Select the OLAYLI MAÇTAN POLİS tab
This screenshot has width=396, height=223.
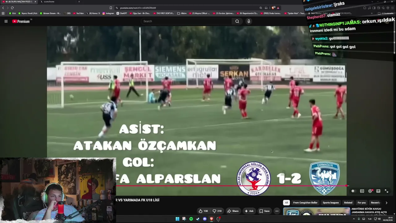(x=19, y=2)
